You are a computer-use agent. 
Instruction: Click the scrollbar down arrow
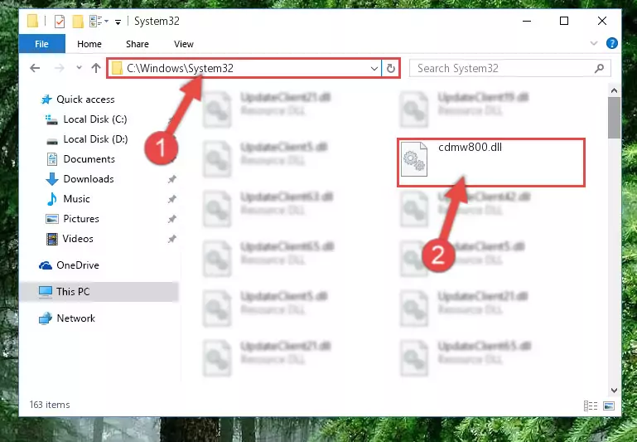click(615, 391)
